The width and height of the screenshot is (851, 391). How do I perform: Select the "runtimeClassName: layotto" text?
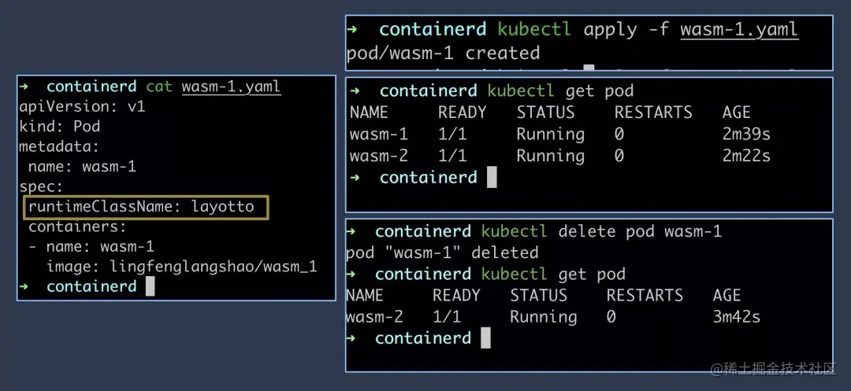141,207
